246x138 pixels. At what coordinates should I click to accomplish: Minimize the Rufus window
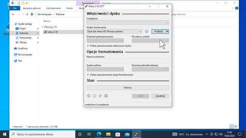point(150,6)
